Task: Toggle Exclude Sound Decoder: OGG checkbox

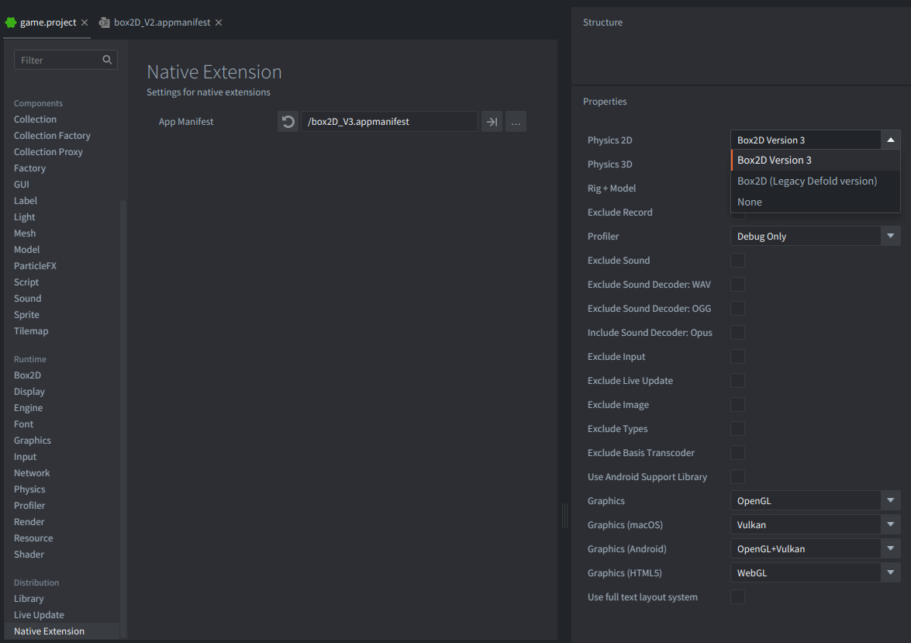Action: click(737, 308)
